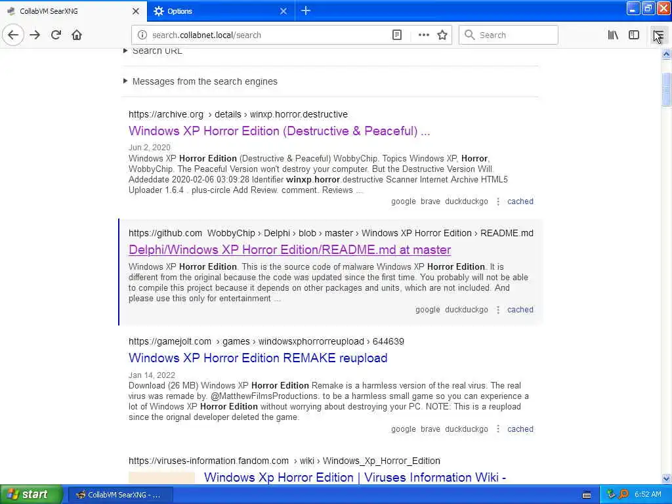Open Viruses Information Wiki result link

click(355, 477)
